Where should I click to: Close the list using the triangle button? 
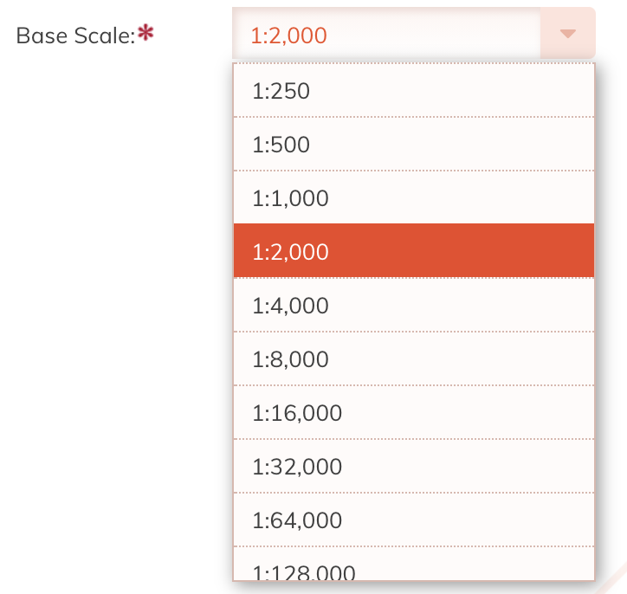pos(567,35)
